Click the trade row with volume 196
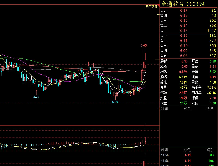 (x=188, y=161)
